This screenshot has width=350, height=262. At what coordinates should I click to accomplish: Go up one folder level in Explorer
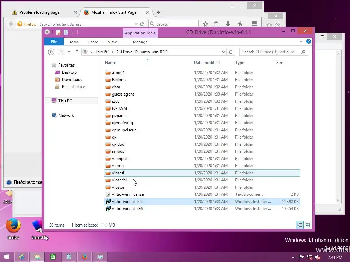(77, 52)
